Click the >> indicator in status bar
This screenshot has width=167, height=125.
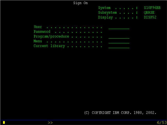click(x=50, y=122)
